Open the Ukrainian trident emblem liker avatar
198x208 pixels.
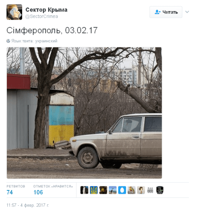[93, 190]
